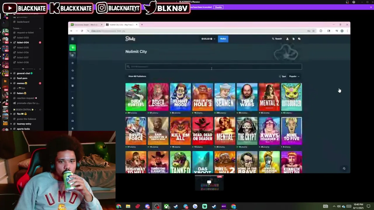This screenshot has width=374, height=210.
Task: Open the Dead, Dead or Deader game
Action: (x=202, y=131)
